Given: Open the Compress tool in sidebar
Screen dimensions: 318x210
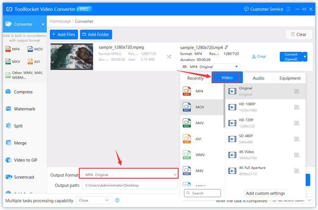Looking at the screenshot, I should pos(19,92).
